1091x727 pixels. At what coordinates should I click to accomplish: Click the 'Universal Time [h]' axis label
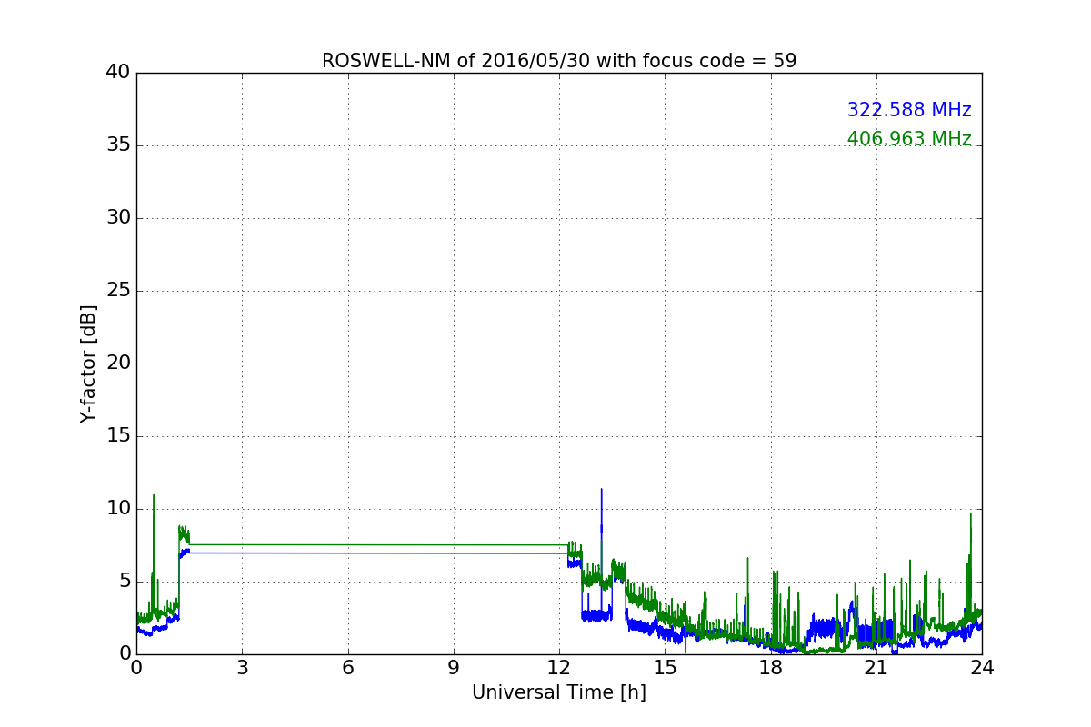click(x=559, y=692)
